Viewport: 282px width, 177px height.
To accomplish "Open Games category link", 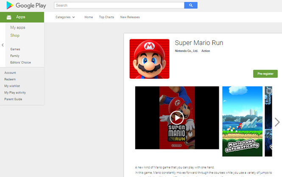I will click(x=15, y=49).
